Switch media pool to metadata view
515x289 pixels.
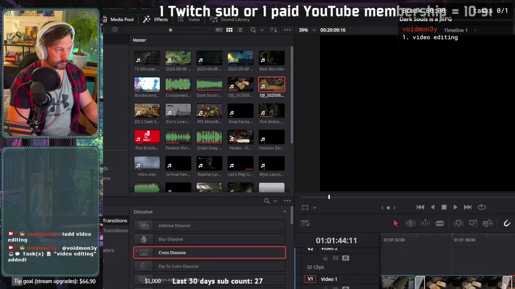219,30
